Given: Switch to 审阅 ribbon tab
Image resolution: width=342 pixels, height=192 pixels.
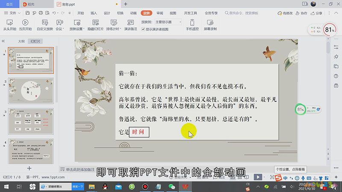Looking at the screenshot, I should click(159, 13).
